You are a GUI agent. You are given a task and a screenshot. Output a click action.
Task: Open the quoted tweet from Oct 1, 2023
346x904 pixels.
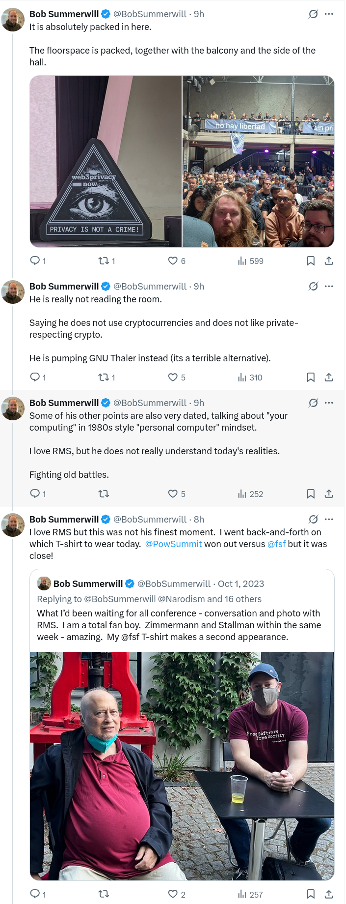(182, 613)
